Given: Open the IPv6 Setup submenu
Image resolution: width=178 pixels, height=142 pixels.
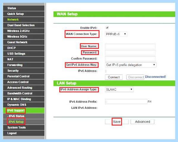Looking at the screenshot, I should coord(24,122).
